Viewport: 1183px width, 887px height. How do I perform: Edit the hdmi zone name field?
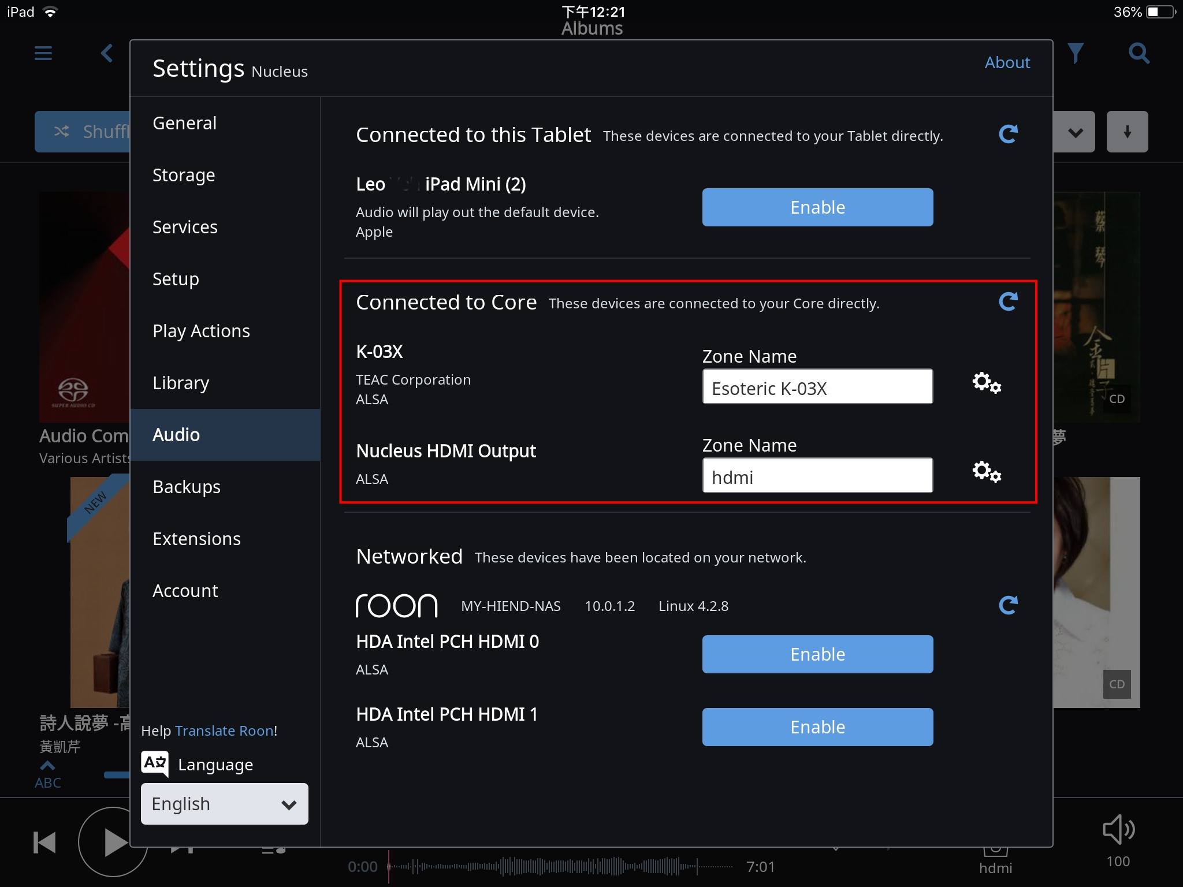coord(817,475)
